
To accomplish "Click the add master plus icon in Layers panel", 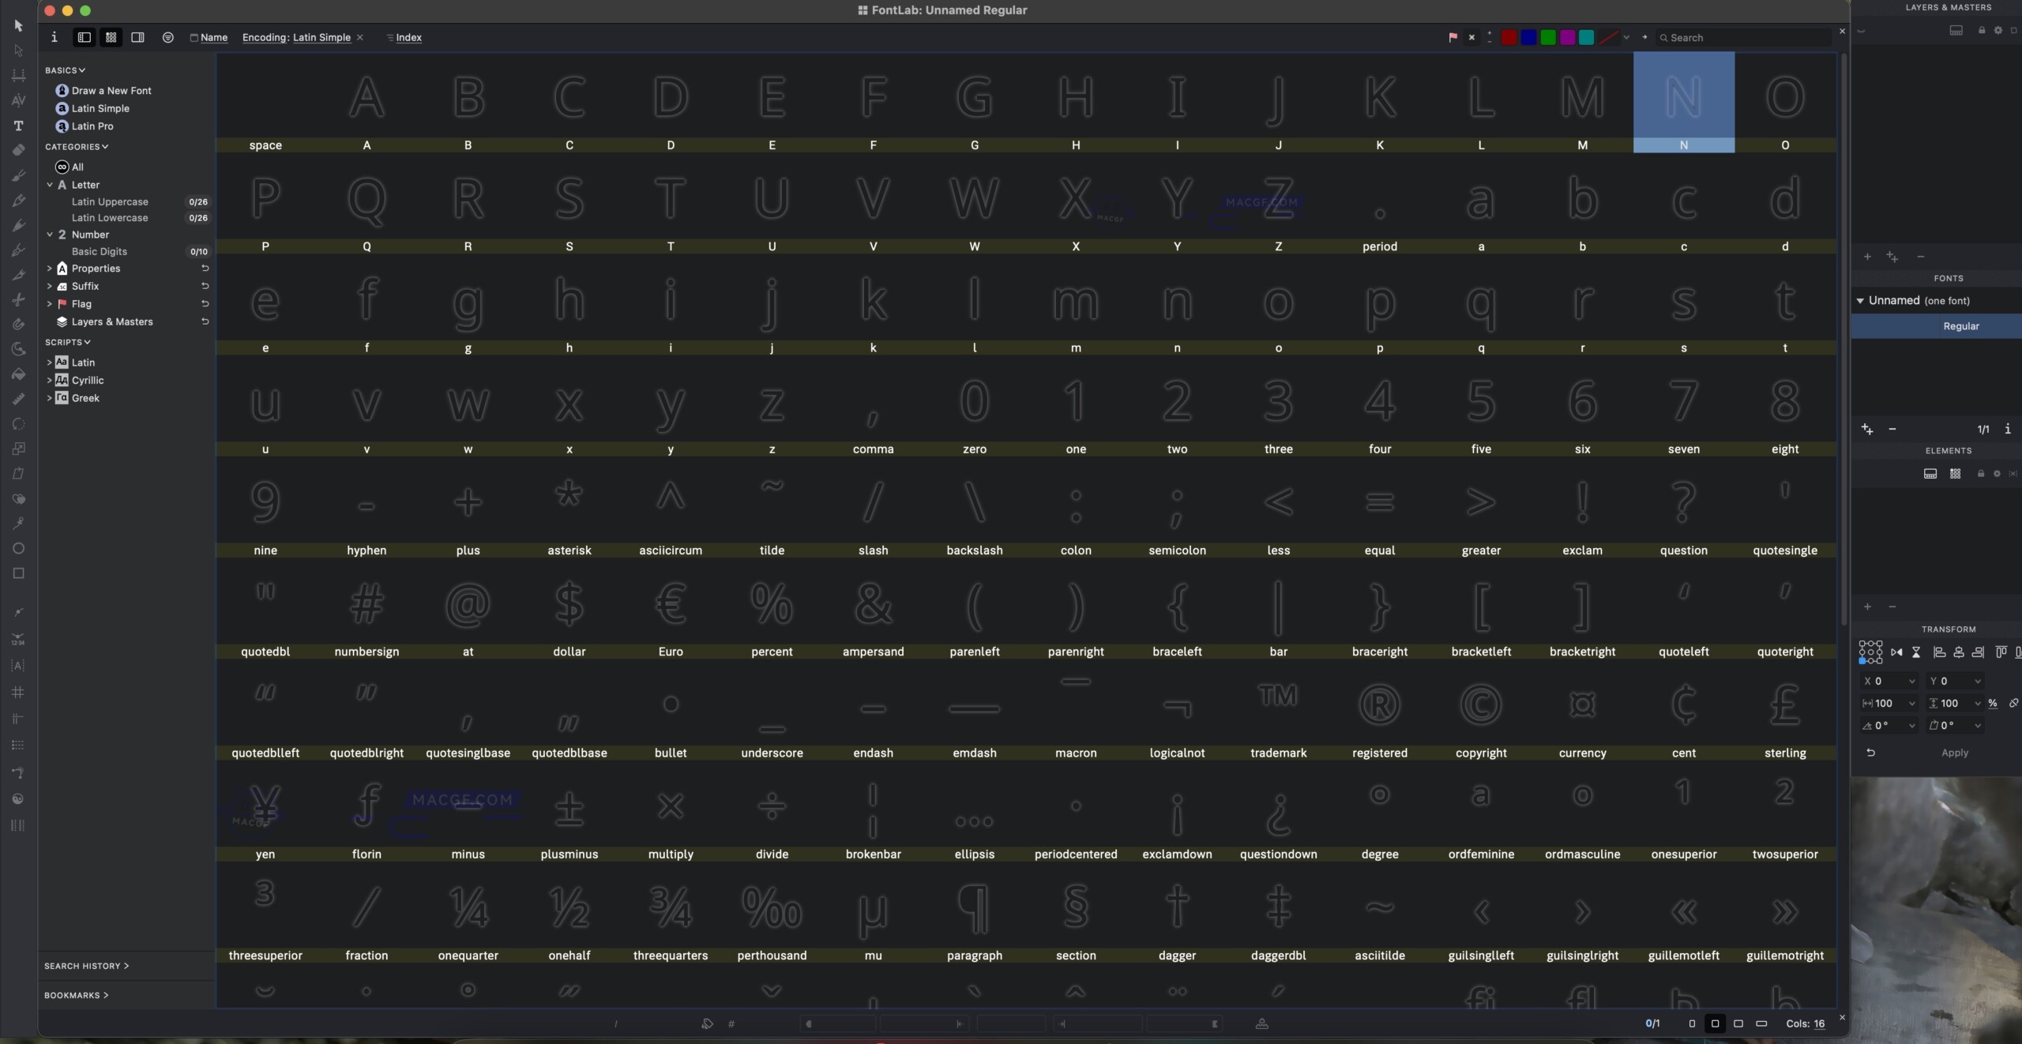I will (1866, 257).
